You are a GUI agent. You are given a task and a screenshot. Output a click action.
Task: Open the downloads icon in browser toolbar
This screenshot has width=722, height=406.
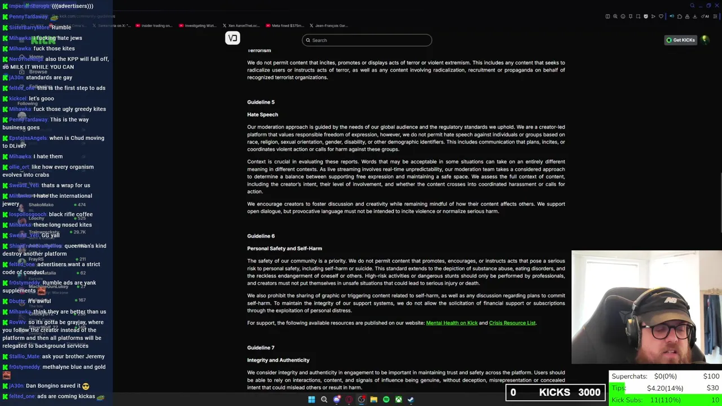coord(695,16)
